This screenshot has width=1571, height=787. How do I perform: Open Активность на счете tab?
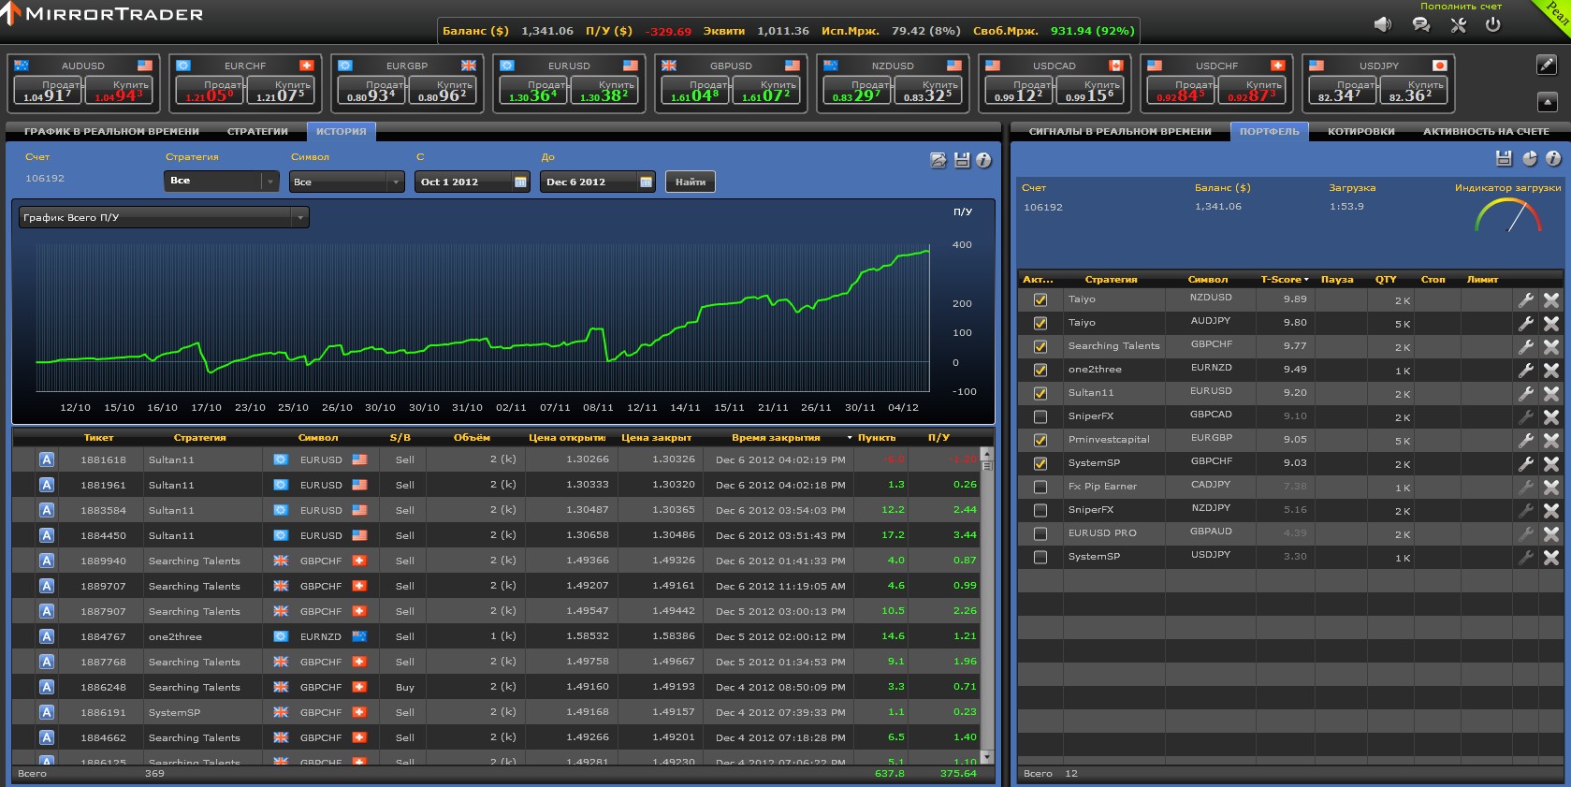[1486, 131]
